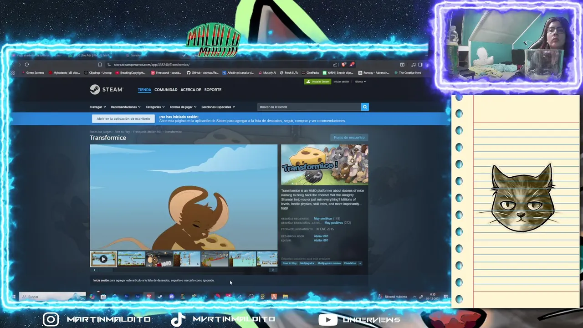Image resolution: width=583 pixels, height=328 pixels.
Task: Open Steam from the taskbar
Action: pos(160,297)
